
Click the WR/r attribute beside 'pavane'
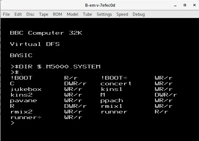pos(73,100)
